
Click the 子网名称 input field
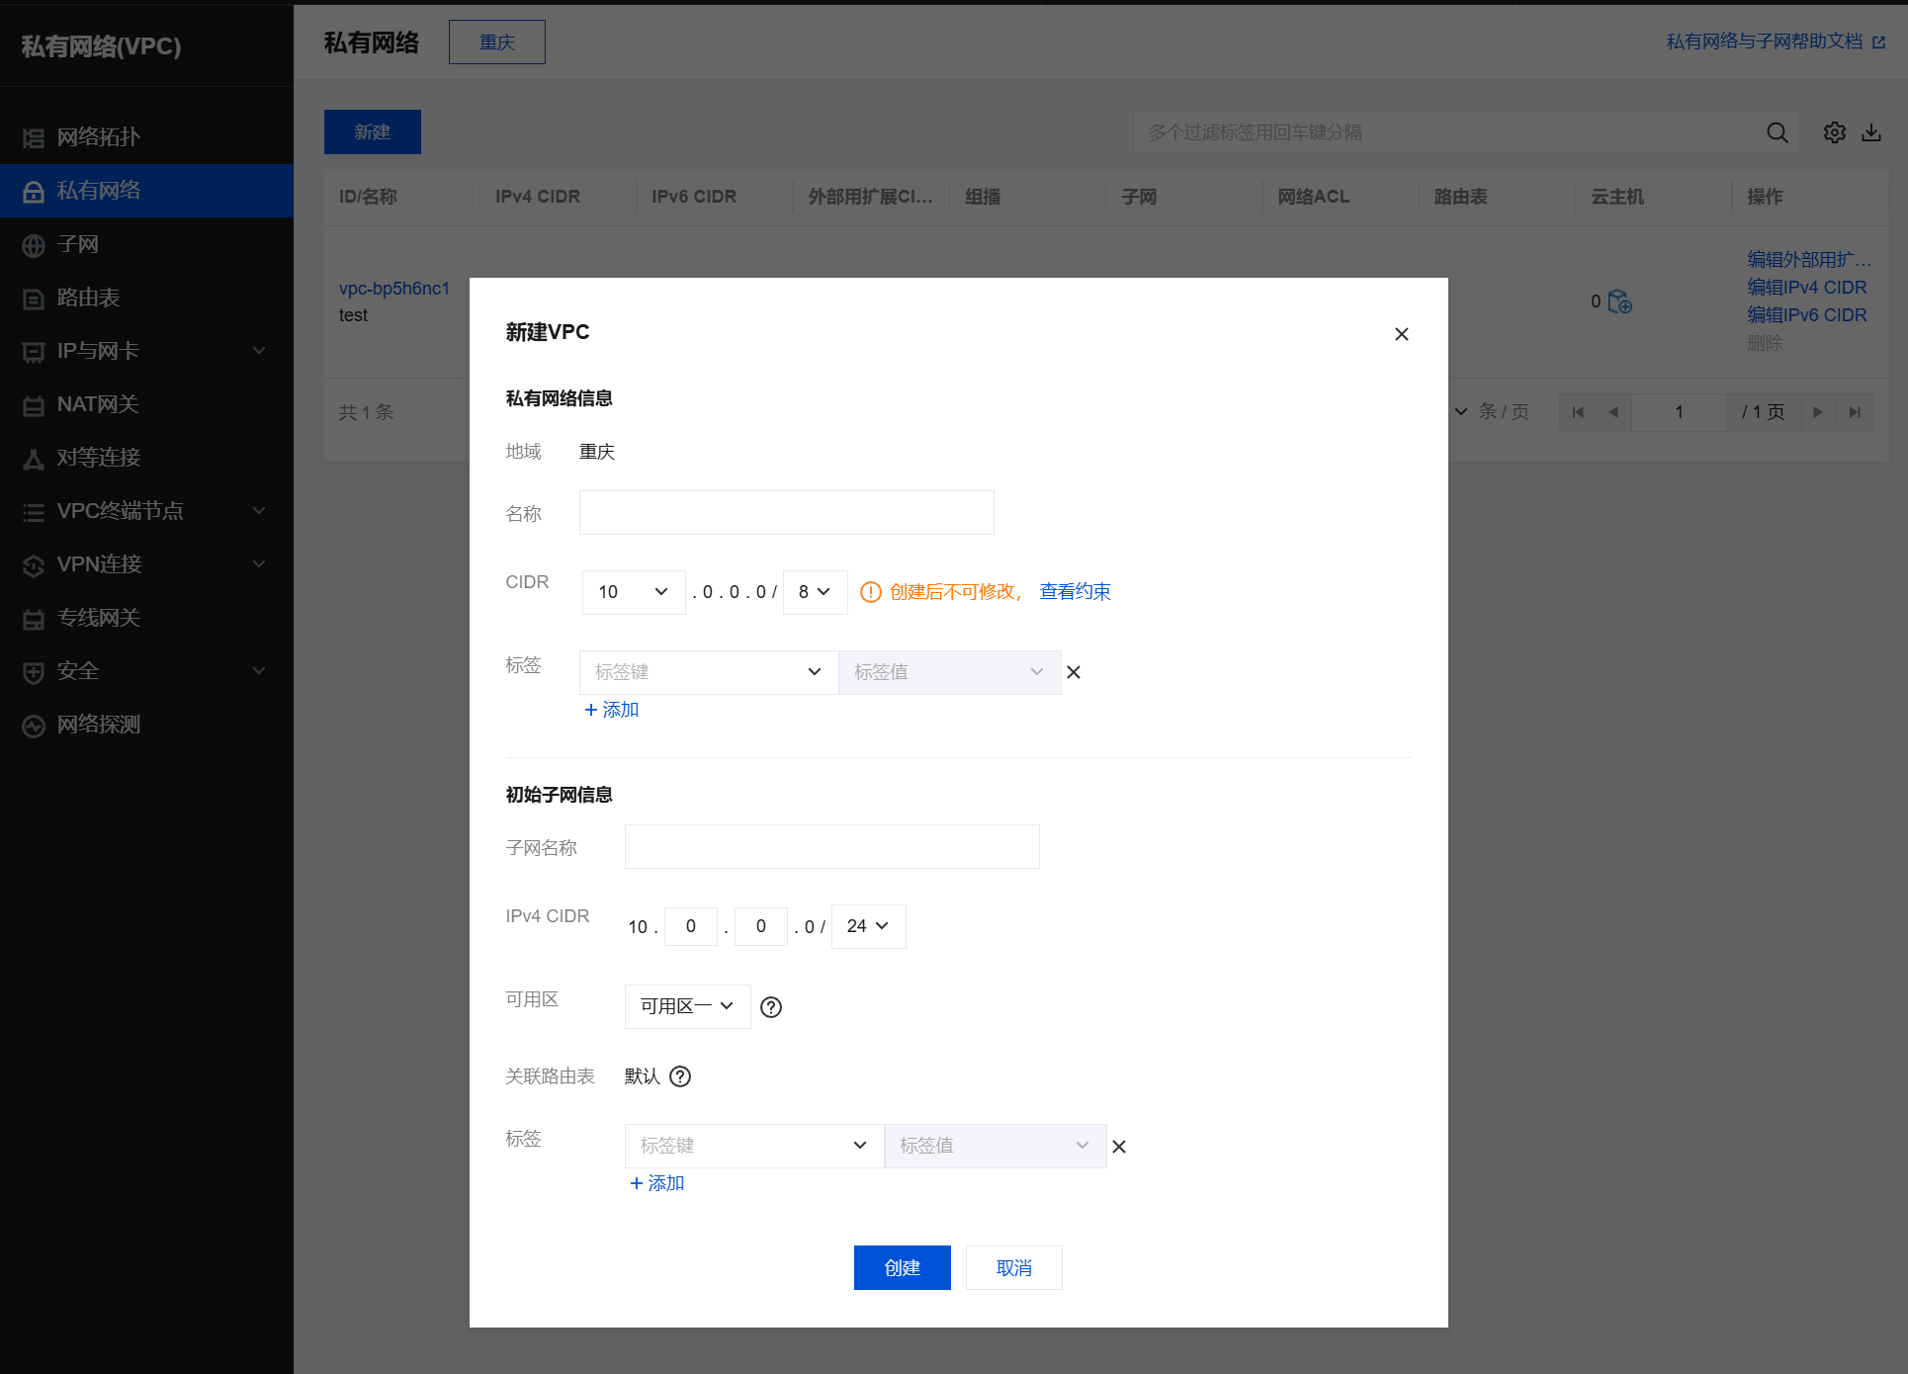click(x=831, y=847)
